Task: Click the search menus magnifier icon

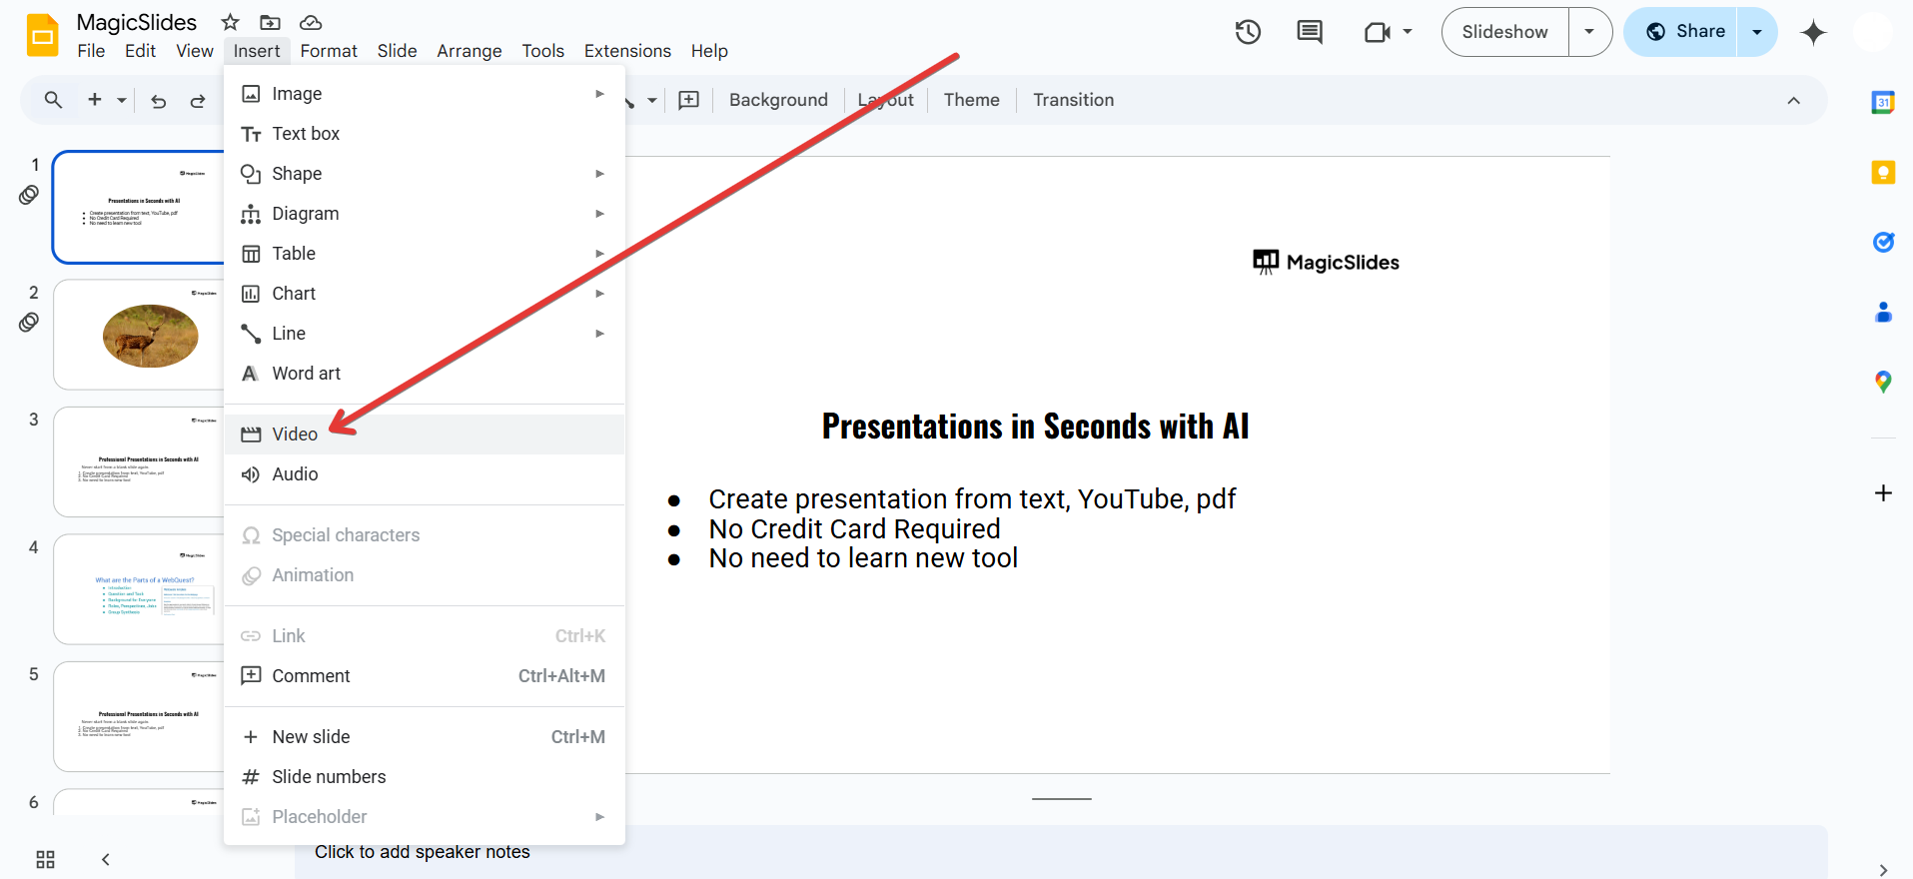Action: pos(54,100)
